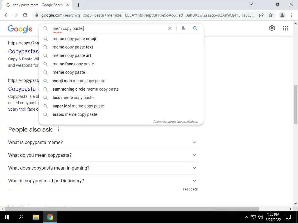The image size is (298, 223).
Task: Expand What do you mean copypasta?
Action: 103,155
